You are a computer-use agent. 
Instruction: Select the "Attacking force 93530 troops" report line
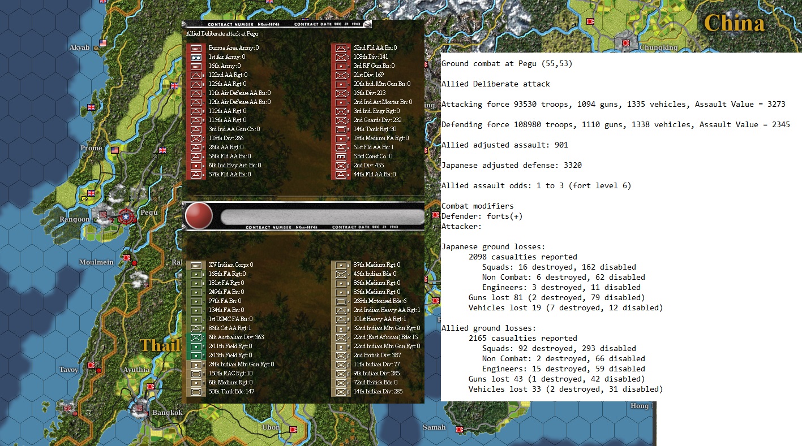click(x=613, y=105)
